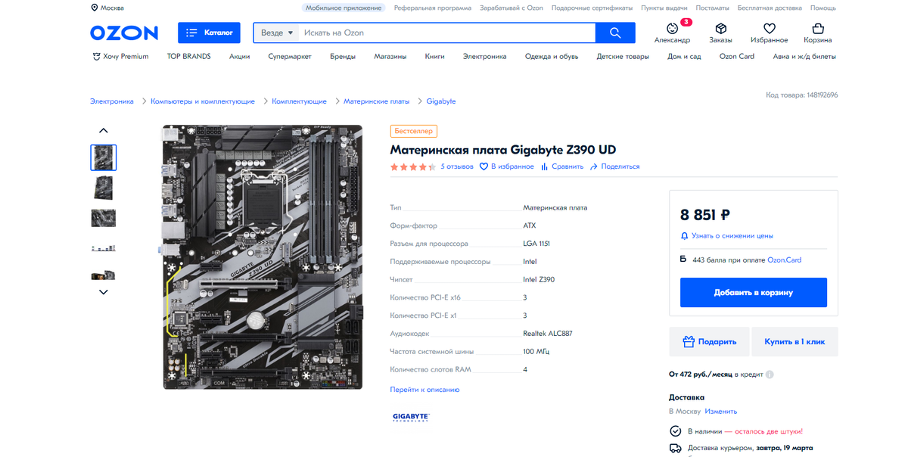Click the Узнать о снижении цены link
The height and width of the screenshot is (457, 908).
tap(732, 236)
